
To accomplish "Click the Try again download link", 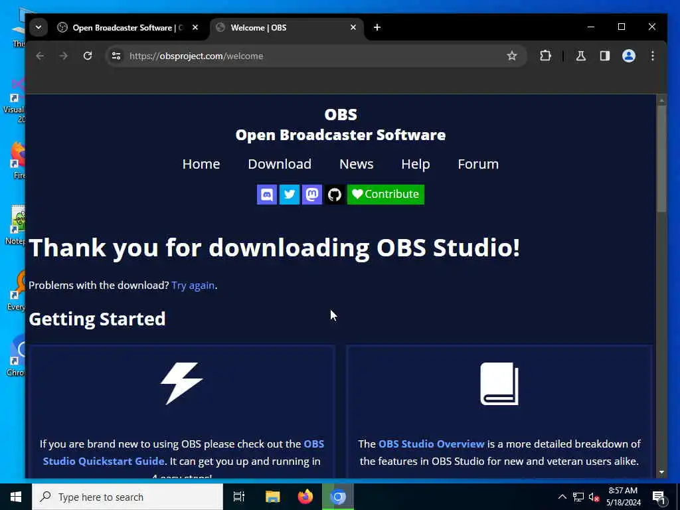I will [193, 286].
